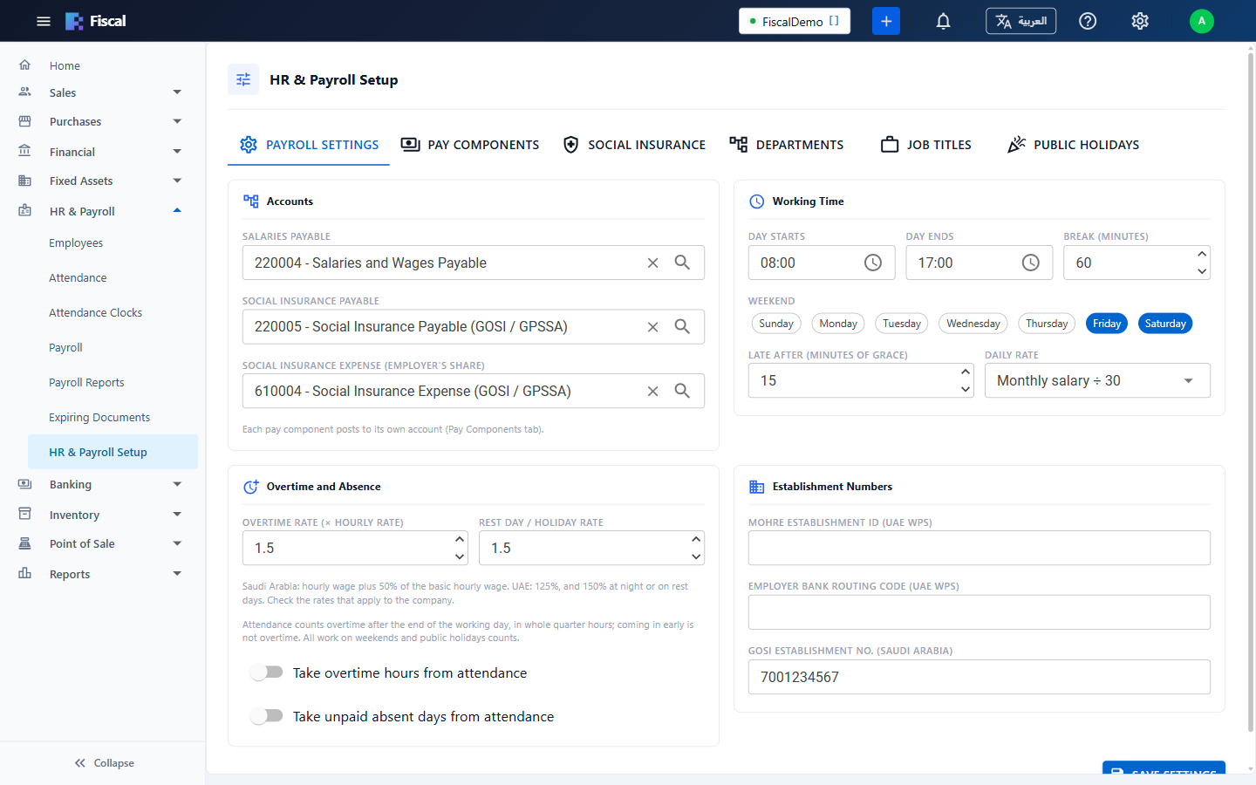Click the GOSI Establishment No. field
Screen dimensions: 1256x785
(980, 677)
